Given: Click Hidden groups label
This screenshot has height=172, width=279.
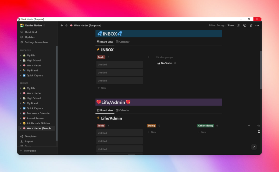Looking at the screenshot, I should click(x=164, y=57).
